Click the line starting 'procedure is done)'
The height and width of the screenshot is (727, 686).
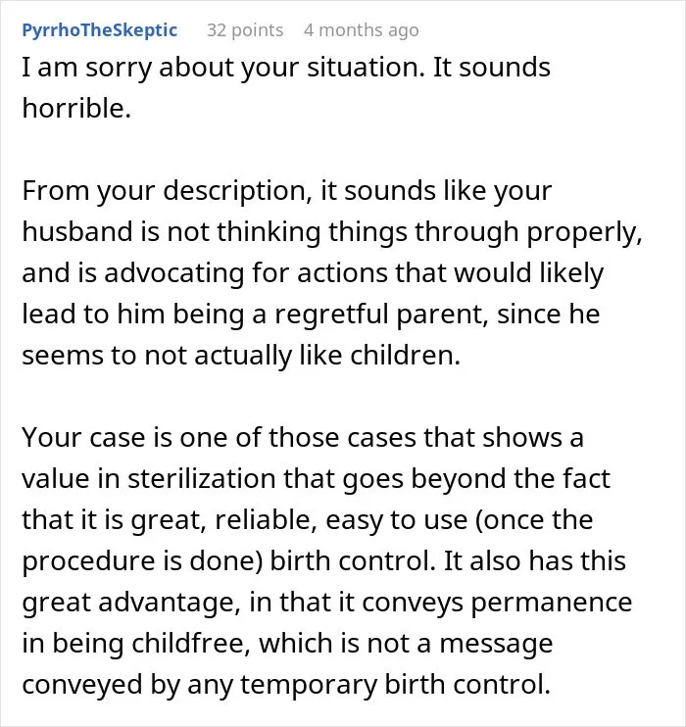324,561
